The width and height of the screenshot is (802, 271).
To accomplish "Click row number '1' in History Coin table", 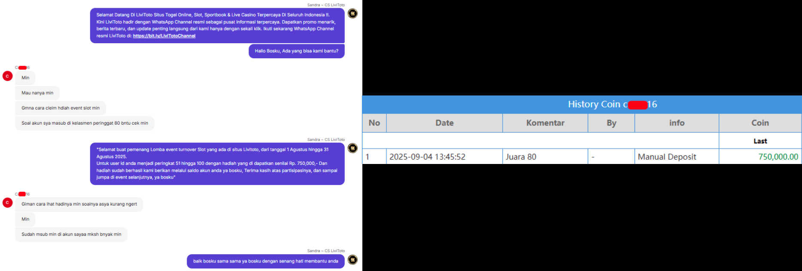I will 374,157.
